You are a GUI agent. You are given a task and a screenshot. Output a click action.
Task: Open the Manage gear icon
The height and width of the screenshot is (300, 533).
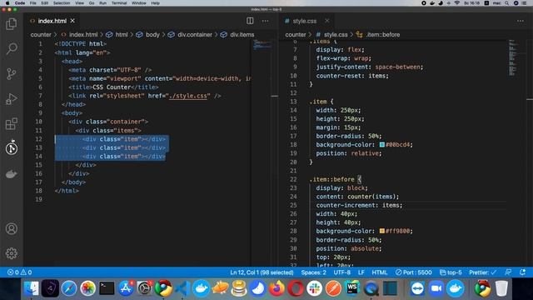click(11, 253)
